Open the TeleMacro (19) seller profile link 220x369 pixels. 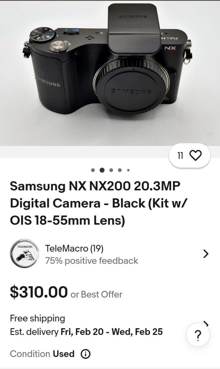pyautogui.click(x=74, y=249)
